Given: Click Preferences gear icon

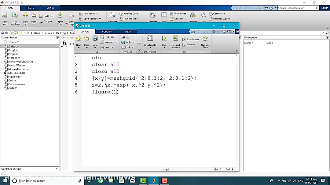Looking at the screenshot, I should (x=172, y=14).
